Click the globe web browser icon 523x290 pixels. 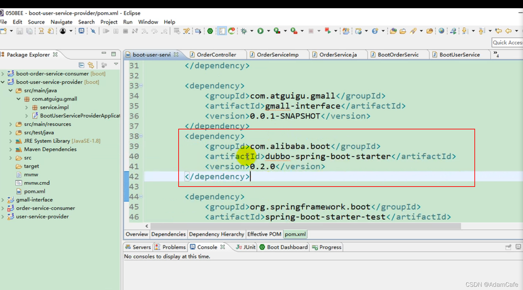[442, 31]
